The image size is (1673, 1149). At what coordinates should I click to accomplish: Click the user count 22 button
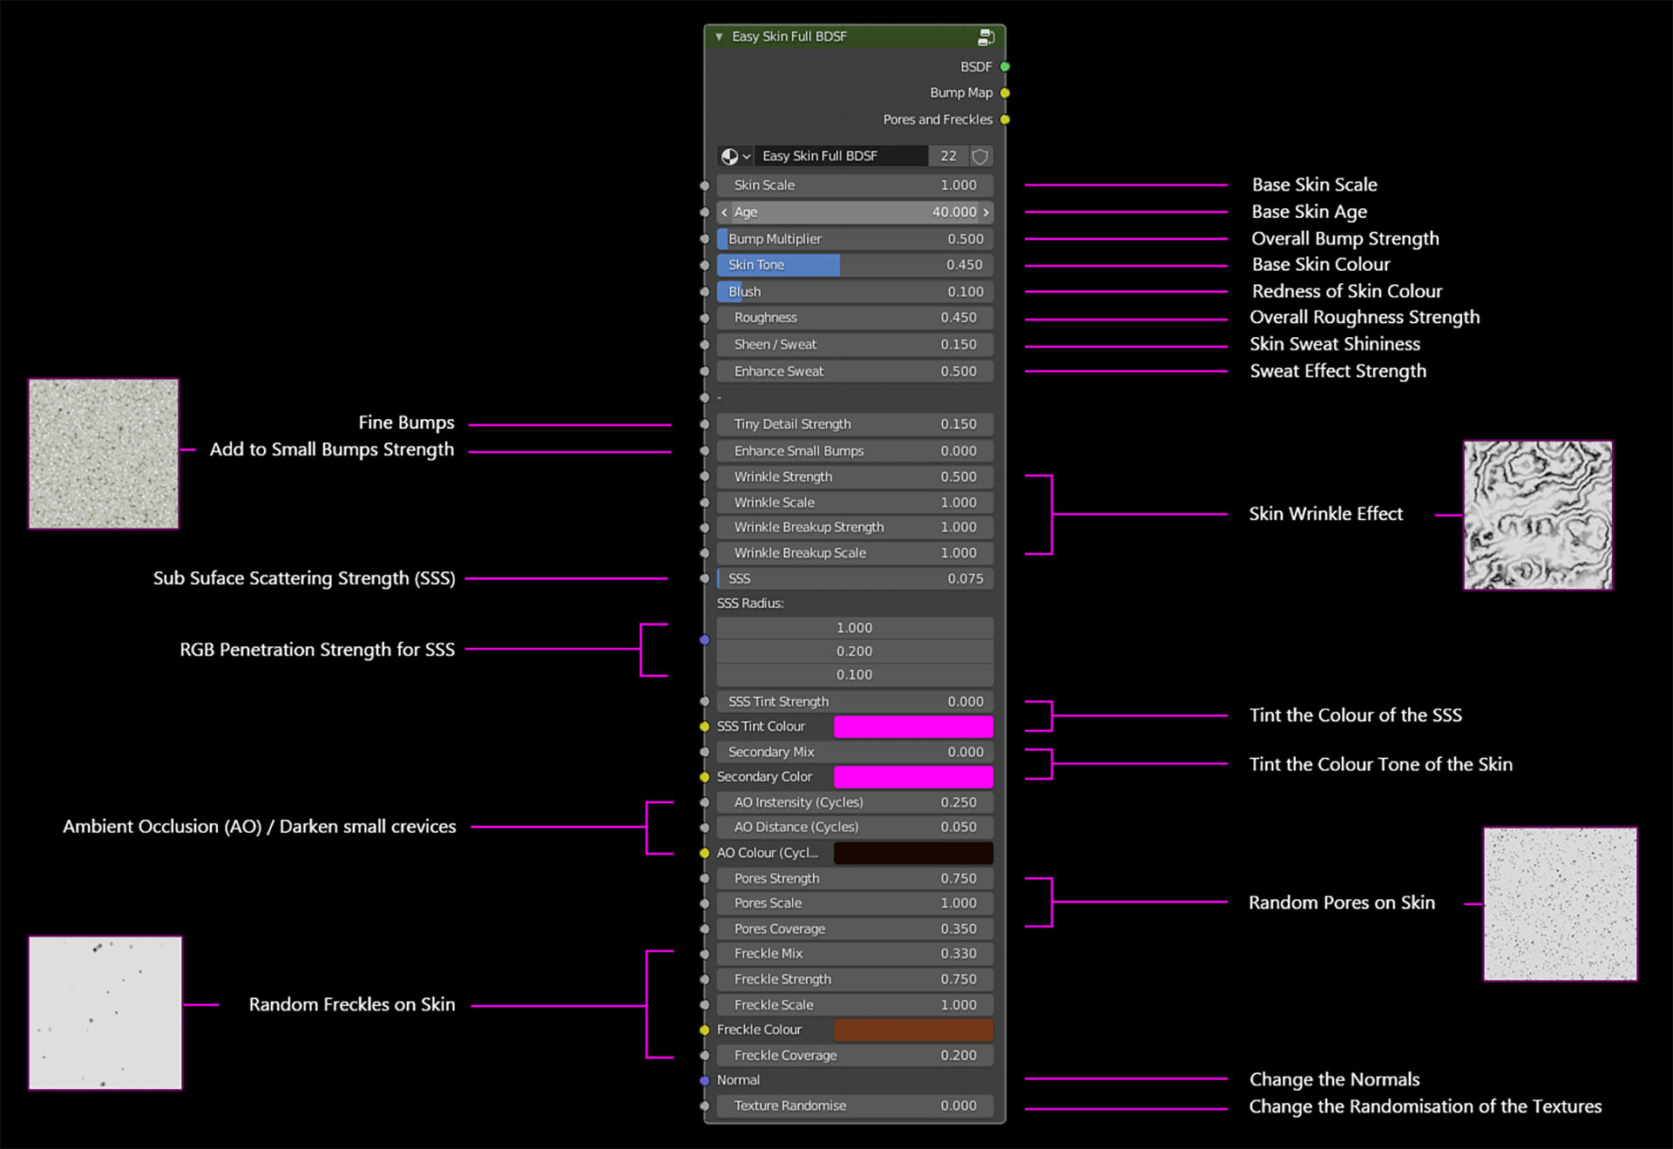pyautogui.click(x=948, y=156)
